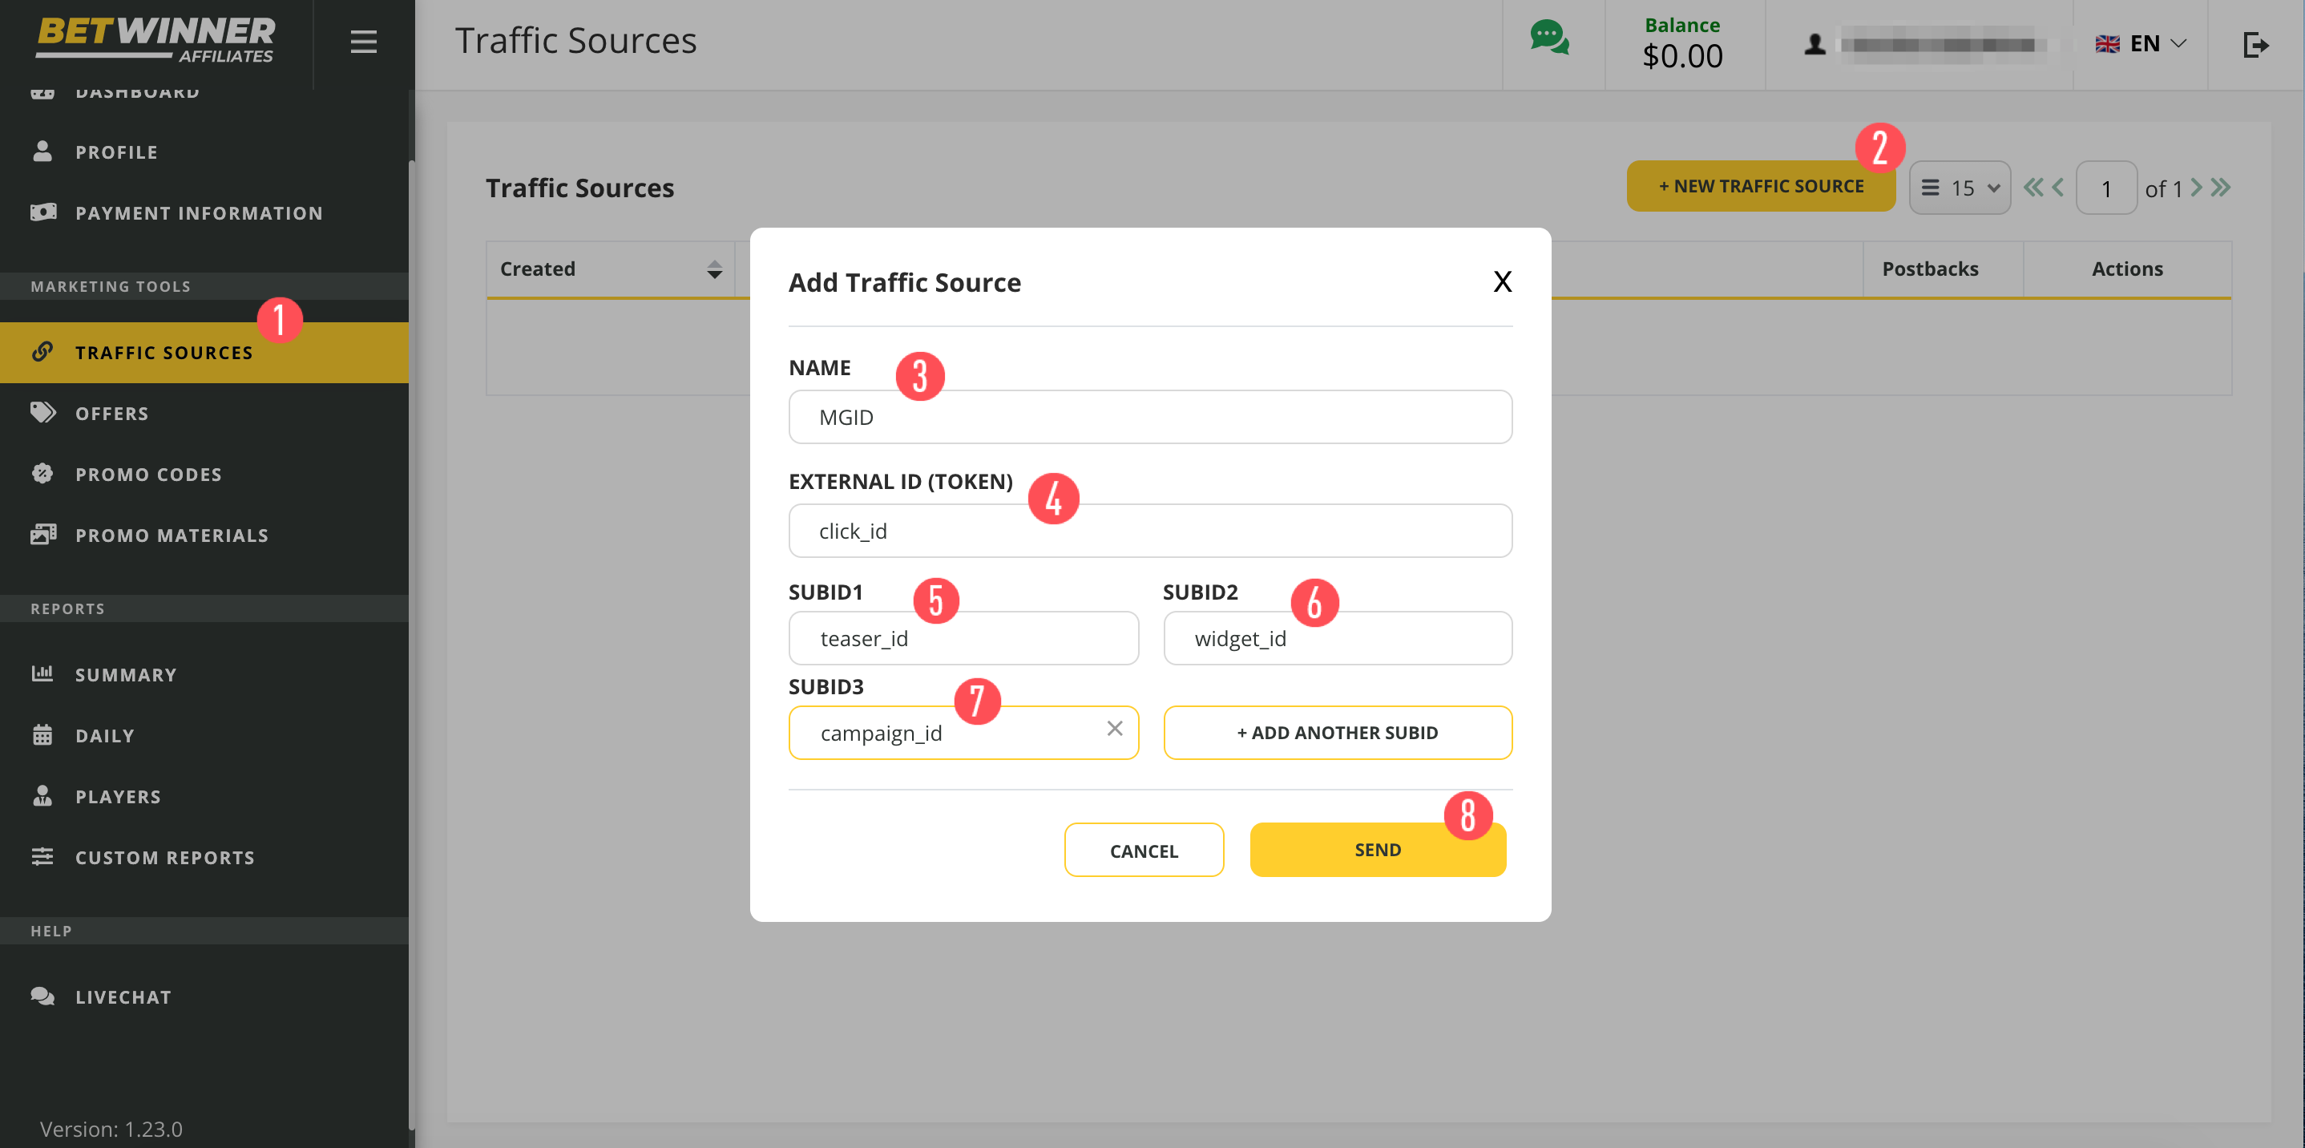This screenshot has height=1148, width=2305.
Task: Click + ADD ANOTHER SUBID button
Action: click(x=1337, y=733)
